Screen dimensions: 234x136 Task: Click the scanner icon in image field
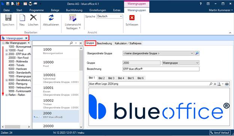tap(226, 84)
